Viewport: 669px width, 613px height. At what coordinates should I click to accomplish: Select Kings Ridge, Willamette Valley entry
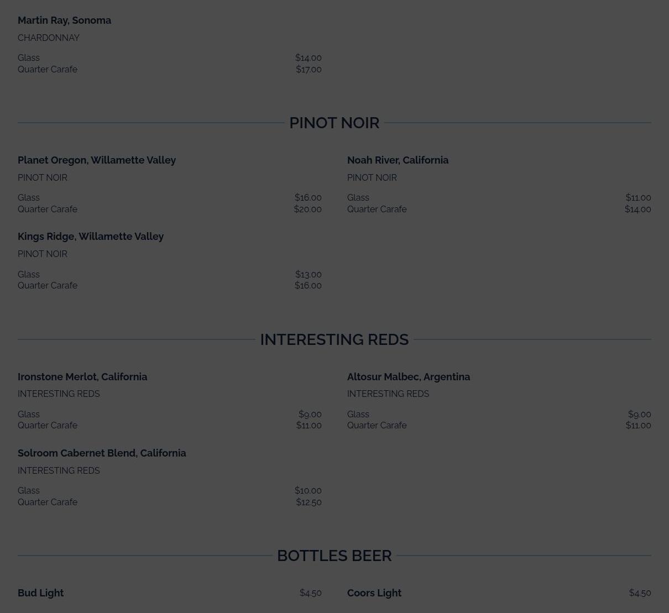[91, 237]
